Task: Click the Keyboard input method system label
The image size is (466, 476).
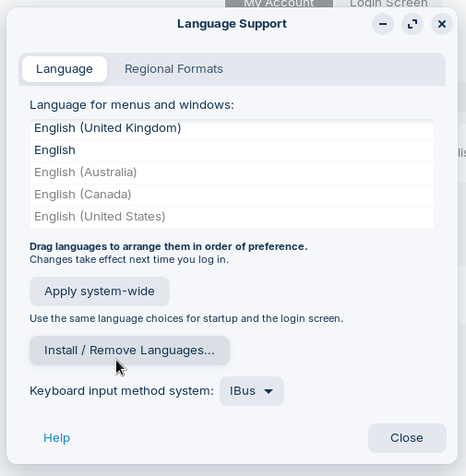Action: coord(122,391)
